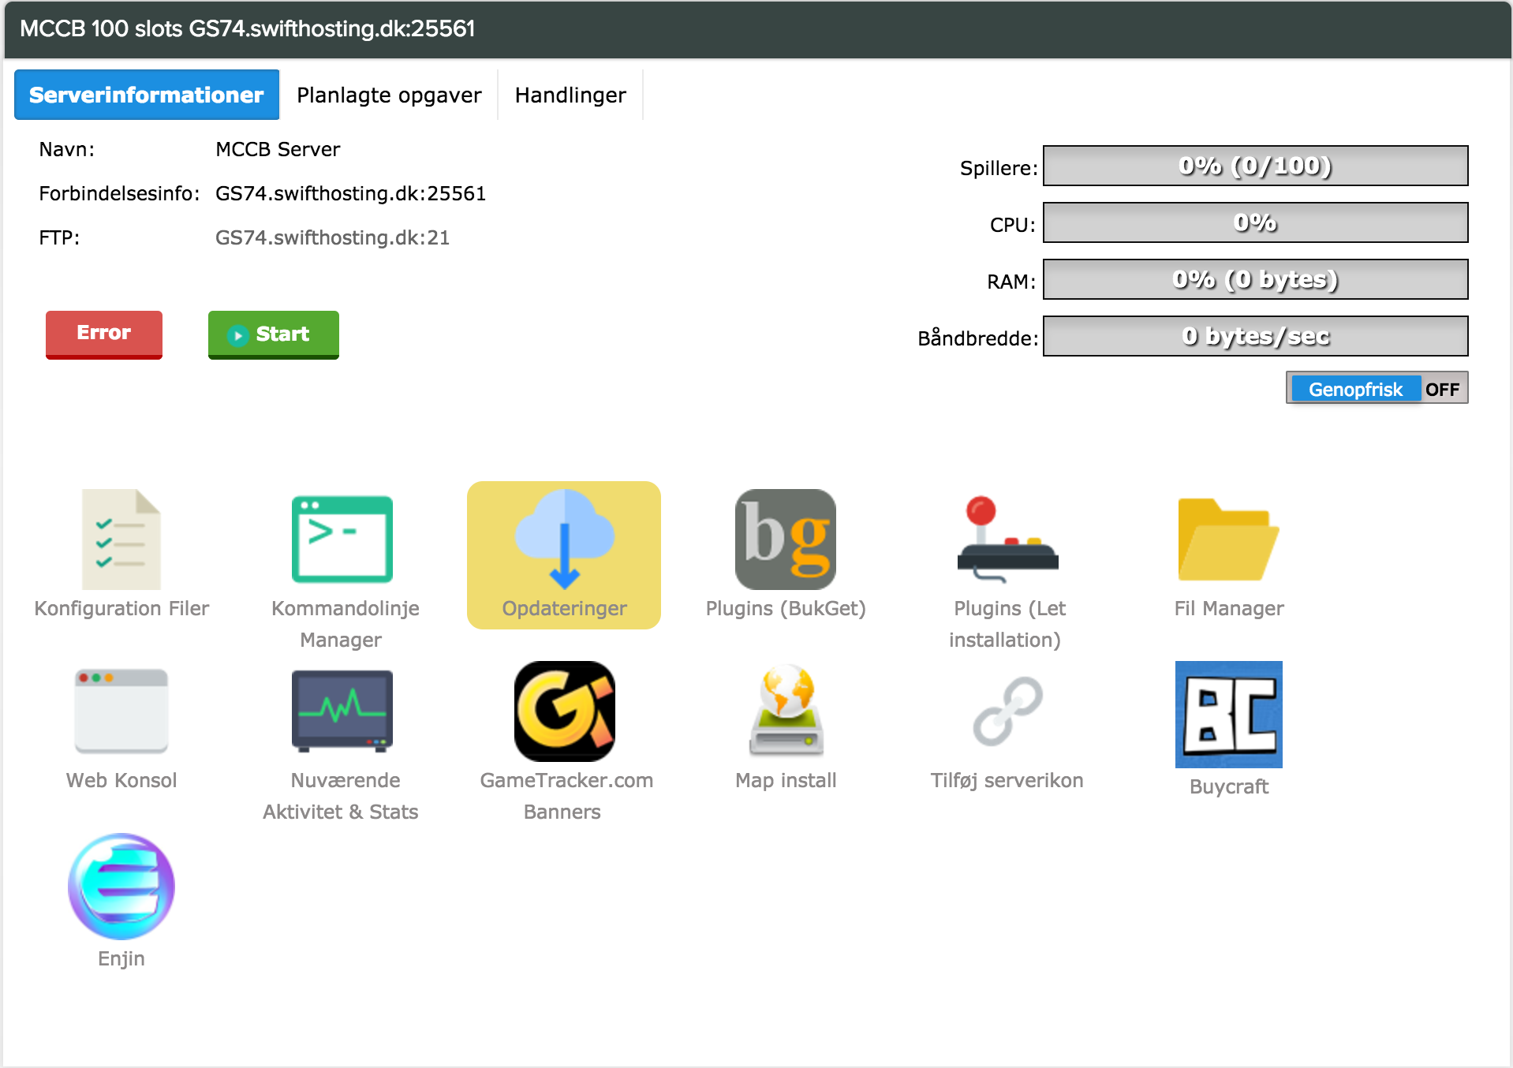Switch to the Handlinger tab
Image resolution: width=1513 pixels, height=1068 pixels.
[x=570, y=95]
